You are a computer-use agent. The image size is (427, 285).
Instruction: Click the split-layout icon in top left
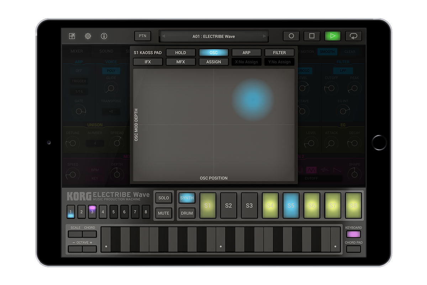click(x=71, y=36)
